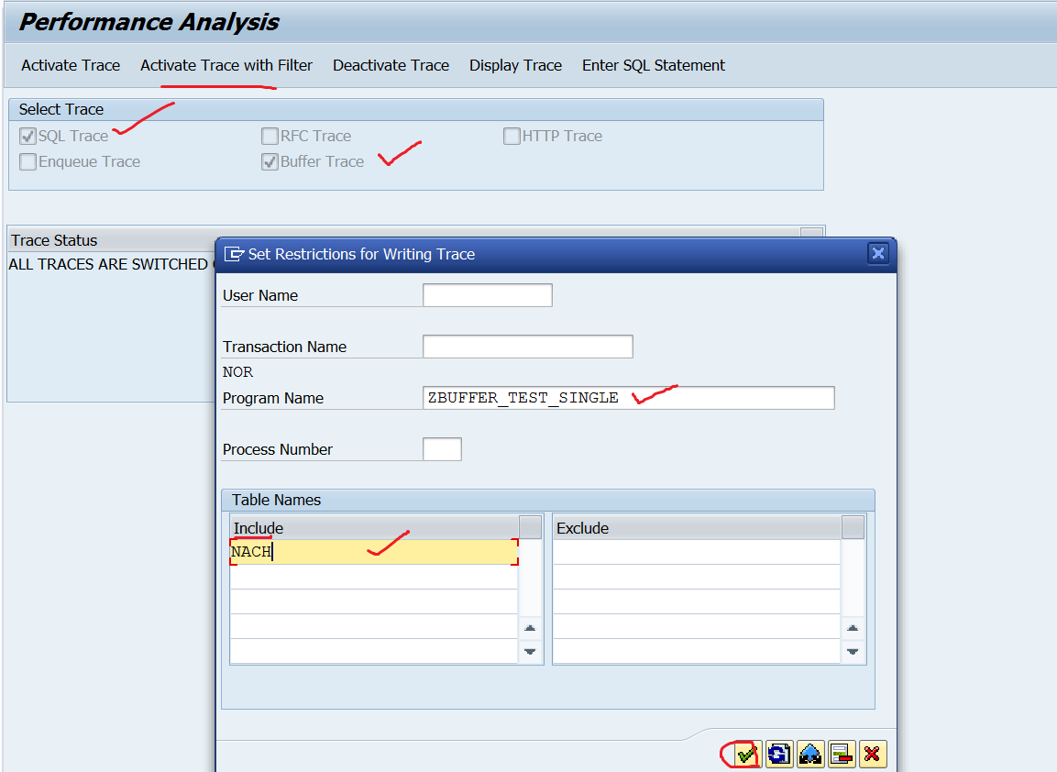Open the Exclude table multi-selection icon
Screen dimensions: 1057x772
[x=852, y=527]
